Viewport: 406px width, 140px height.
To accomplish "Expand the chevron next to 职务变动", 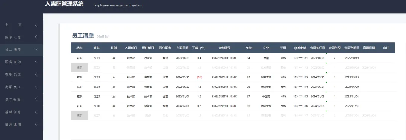I will pos(36,62).
